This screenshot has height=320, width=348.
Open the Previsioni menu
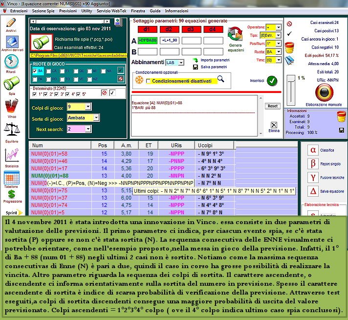click(x=67, y=11)
